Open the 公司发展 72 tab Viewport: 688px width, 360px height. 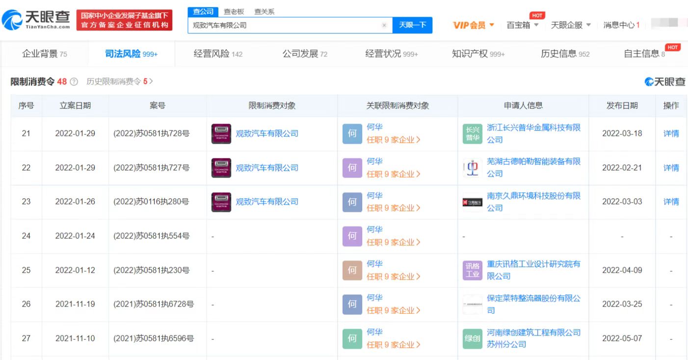pos(305,54)
